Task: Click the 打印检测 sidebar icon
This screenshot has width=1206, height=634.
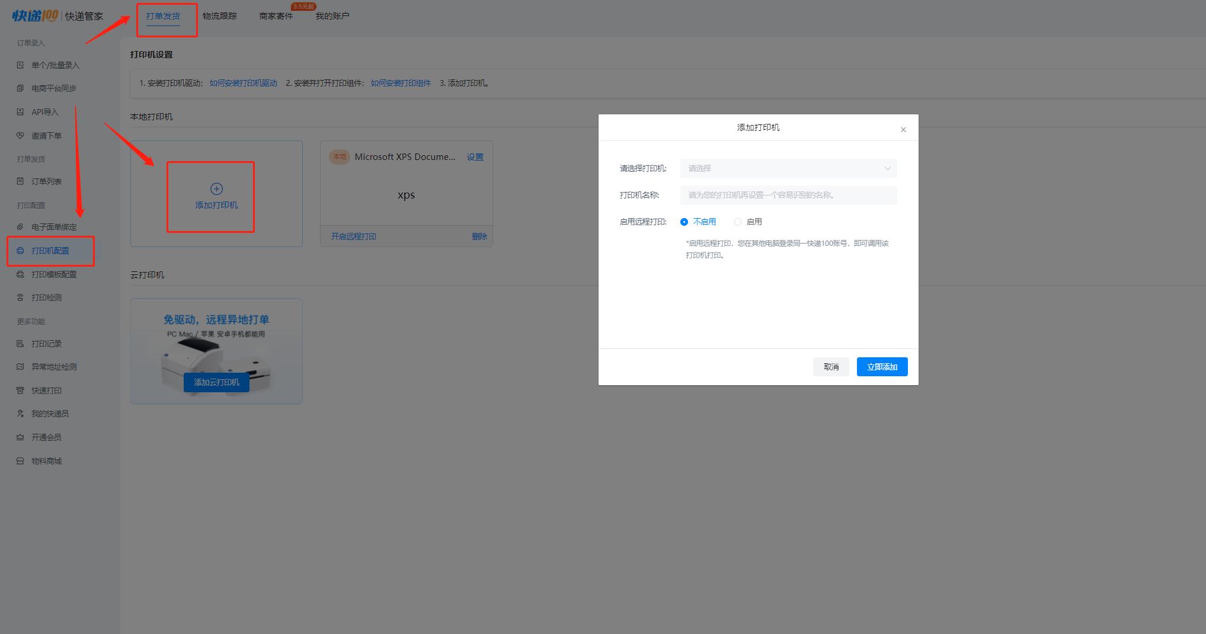Action: 20,297
